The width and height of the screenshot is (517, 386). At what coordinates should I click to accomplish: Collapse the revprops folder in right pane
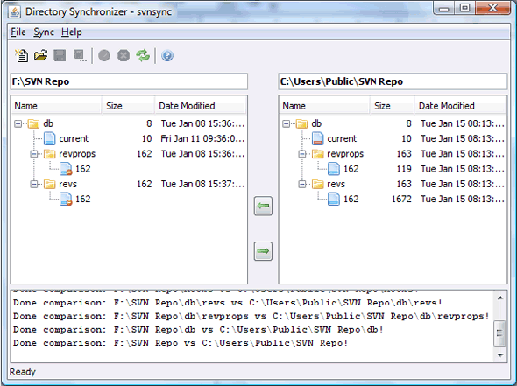click(x=302, y=154)
